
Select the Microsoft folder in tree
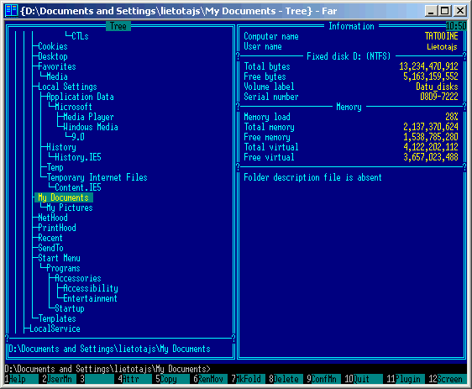coord(73,107)
